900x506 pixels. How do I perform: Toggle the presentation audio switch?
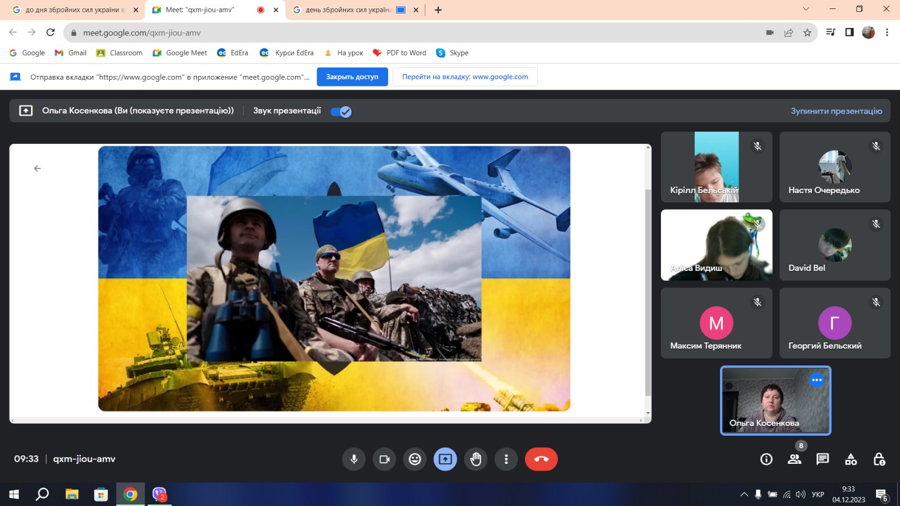341,111
